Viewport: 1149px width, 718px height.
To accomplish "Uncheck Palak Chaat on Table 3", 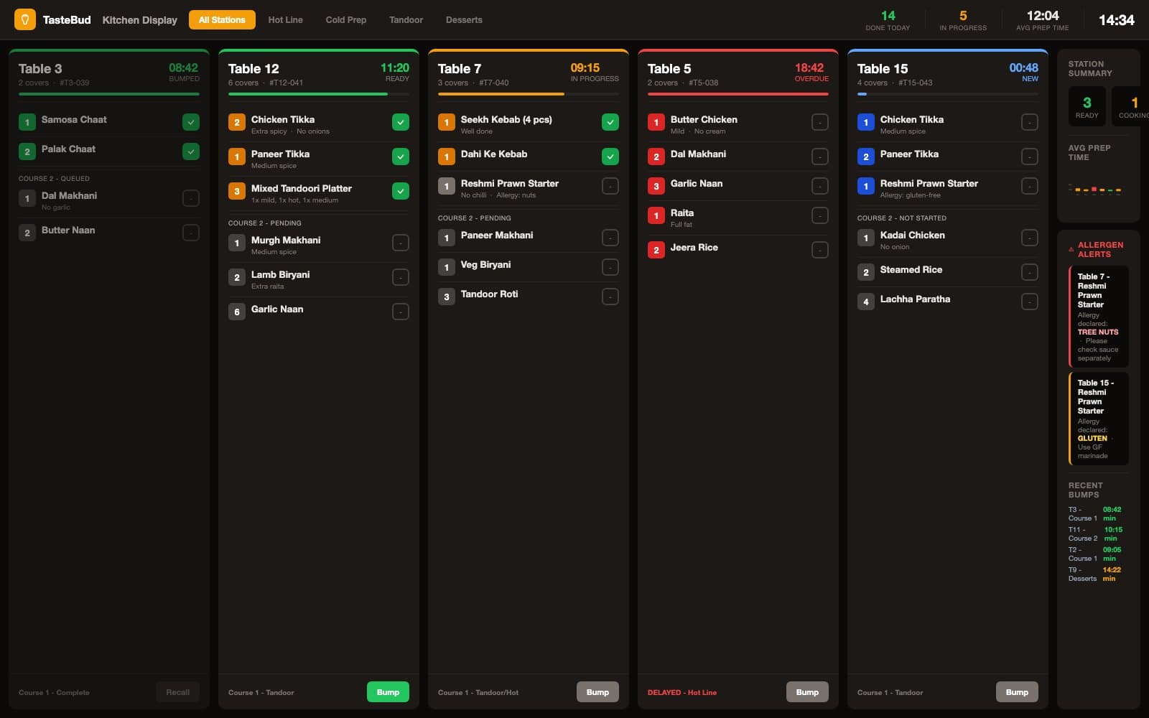I will click(x=191, y=151).
